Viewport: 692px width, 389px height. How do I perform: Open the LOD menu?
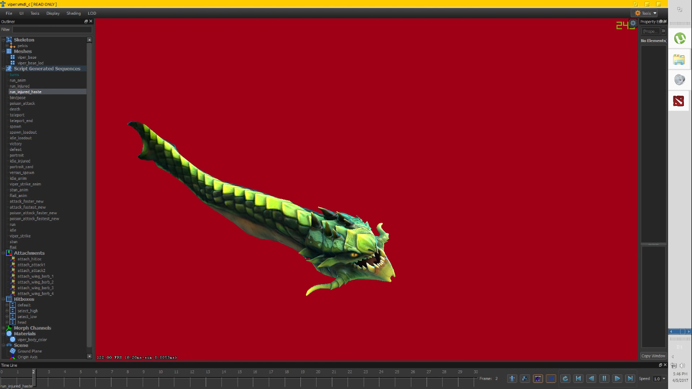tap(92, 13)
